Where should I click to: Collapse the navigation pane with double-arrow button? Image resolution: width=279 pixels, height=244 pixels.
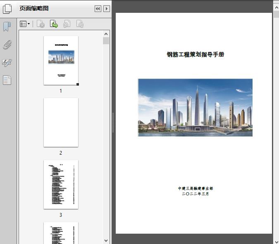pyautogui.click(x=98, y=9)
